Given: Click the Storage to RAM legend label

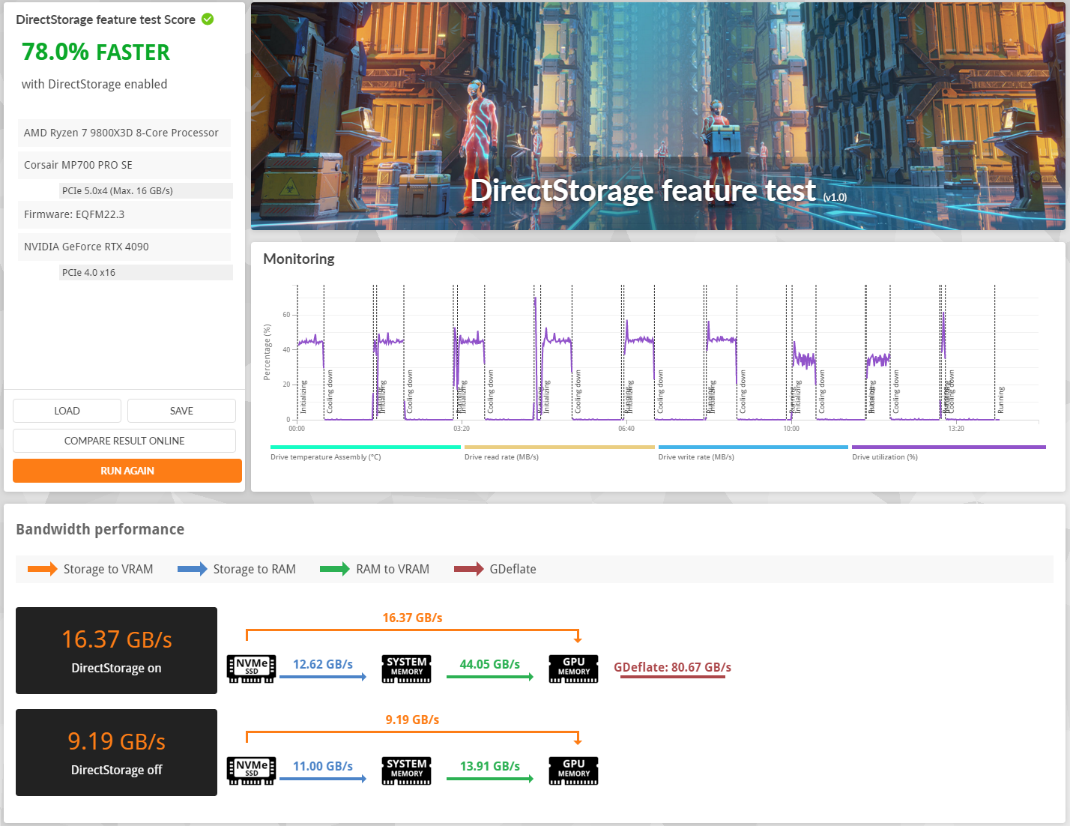Looking at the screenshot, I should pos(254,569).
